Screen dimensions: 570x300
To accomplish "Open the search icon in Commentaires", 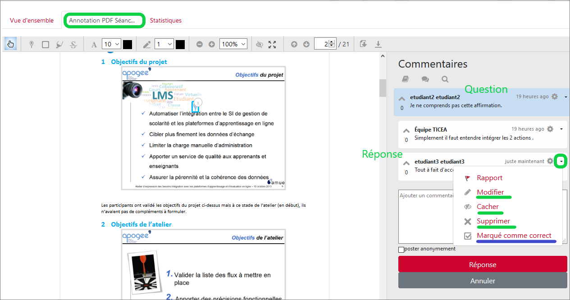I will [x=445, y=79].
